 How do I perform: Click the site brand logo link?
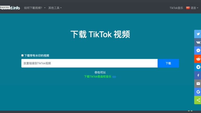pos(10,8)
